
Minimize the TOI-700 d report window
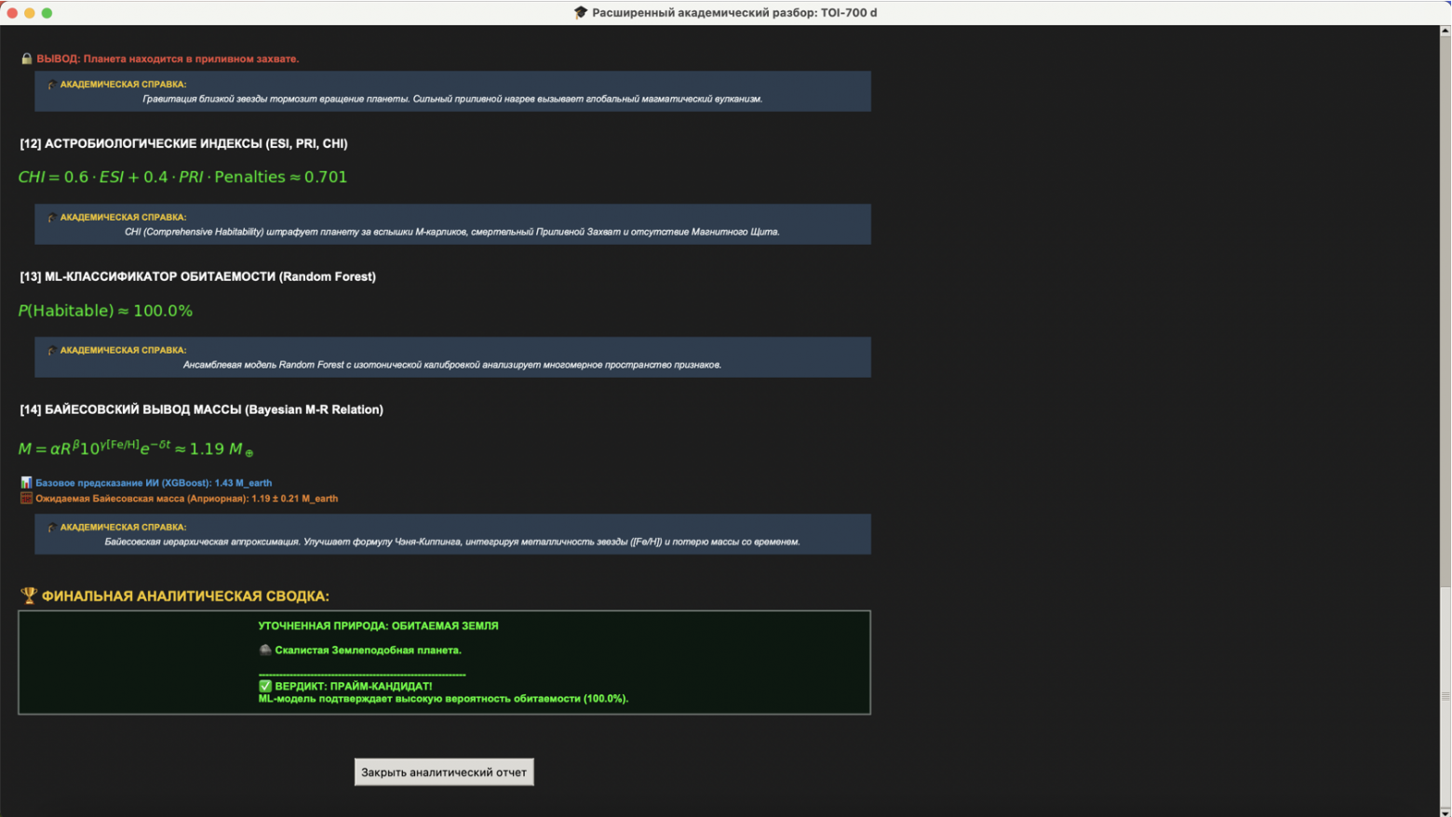30,13
